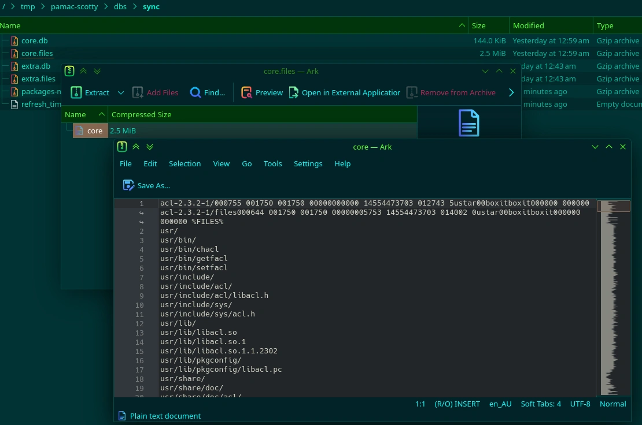642x425 pixels.
Task: Click the Name column header in file manager
Action: 234,26
